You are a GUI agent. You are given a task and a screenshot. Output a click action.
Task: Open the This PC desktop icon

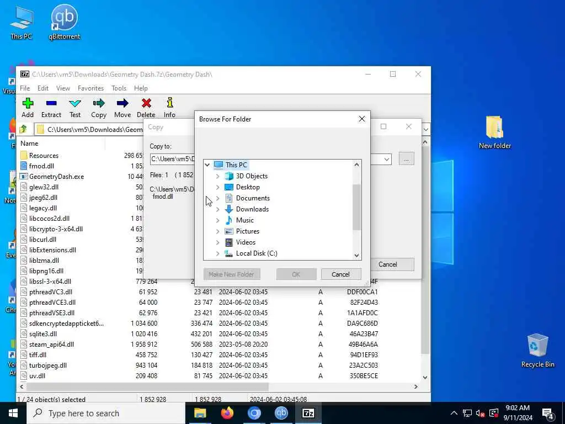click(x=22, y=22)
